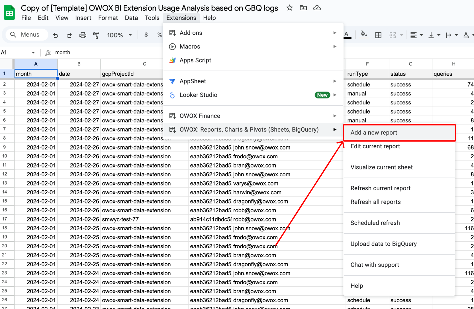Image resolution: width=474 pixels, height=309 pixels.
Task: Open the borders tool
Action: click(378, 35)
